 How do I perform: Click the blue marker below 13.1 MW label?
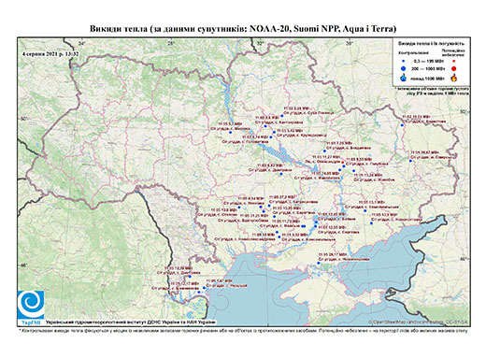pyautogui.click(x=365, y=211)
